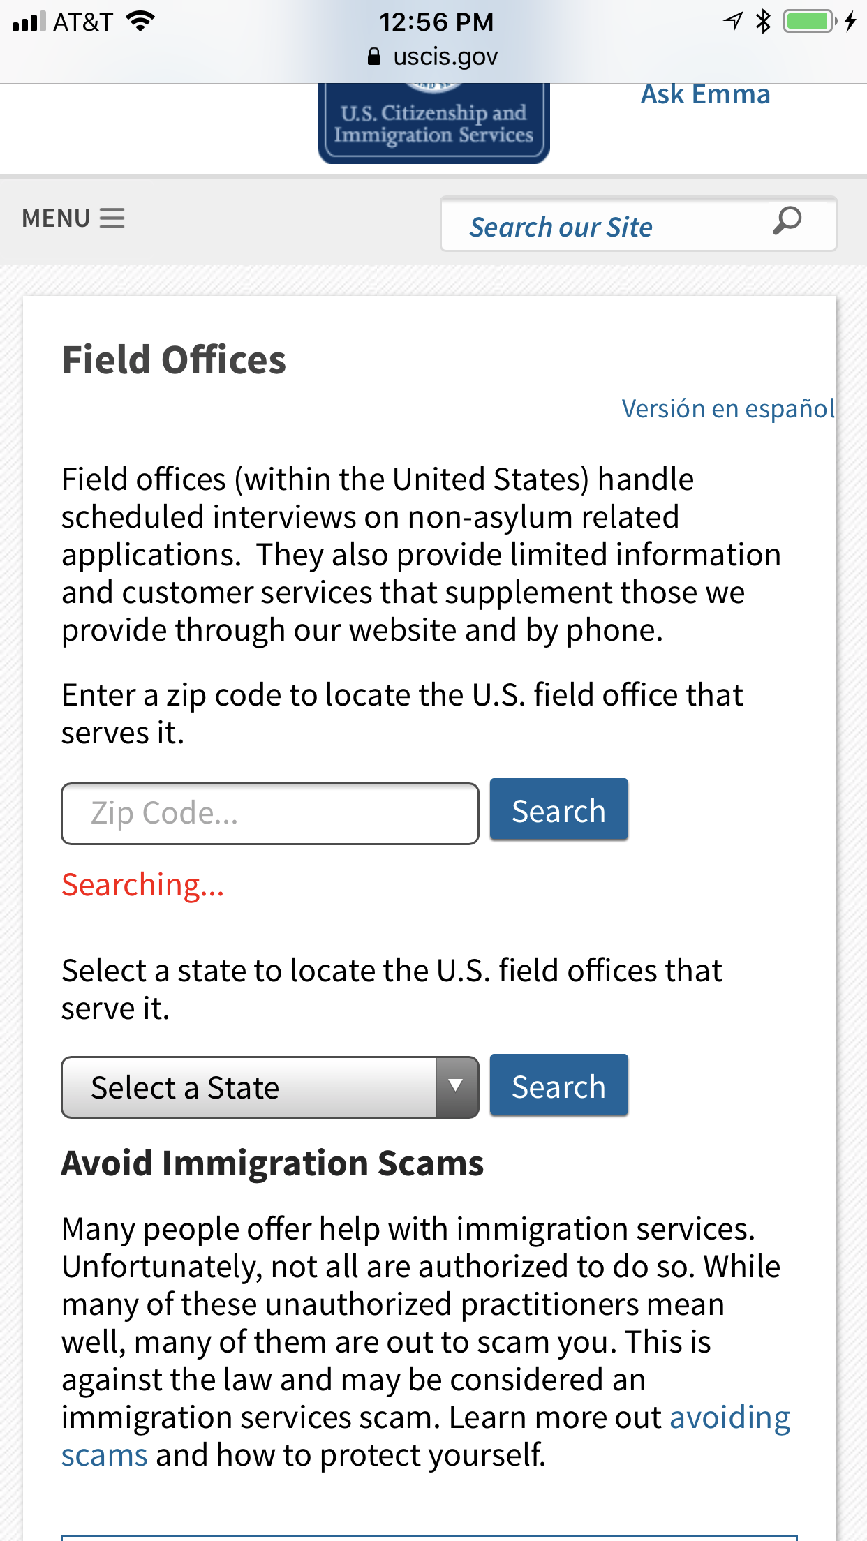Click the state dropdown arrow
Image resolution: width=867 pixels, height=1541 pixels.
[457, 1087]
